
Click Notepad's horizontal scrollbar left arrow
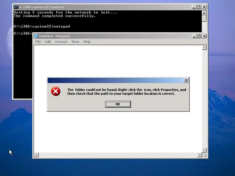(x=36, y=155)
